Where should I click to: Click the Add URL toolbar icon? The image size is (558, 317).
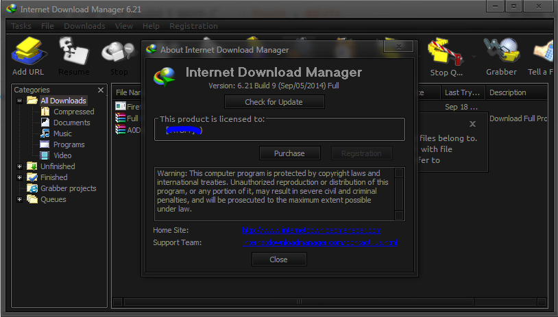[x=29, y=52]
